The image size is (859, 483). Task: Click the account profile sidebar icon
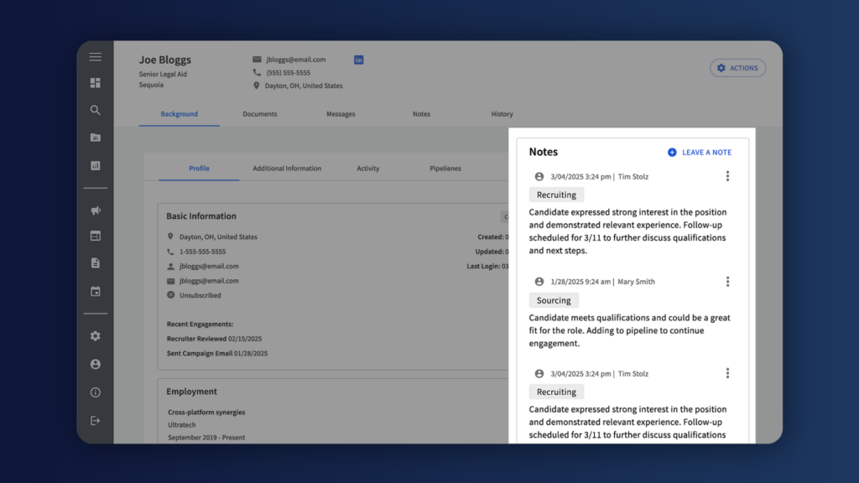click(95, 364)
